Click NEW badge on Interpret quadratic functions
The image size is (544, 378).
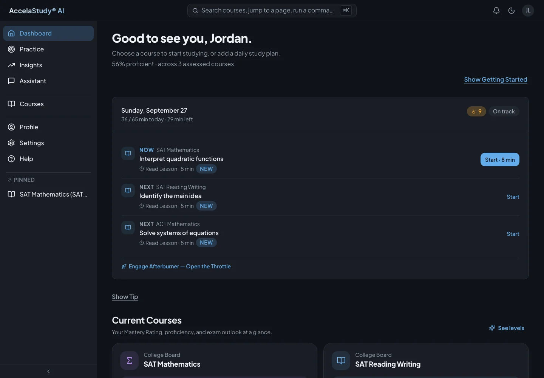(x=206, y=169)
